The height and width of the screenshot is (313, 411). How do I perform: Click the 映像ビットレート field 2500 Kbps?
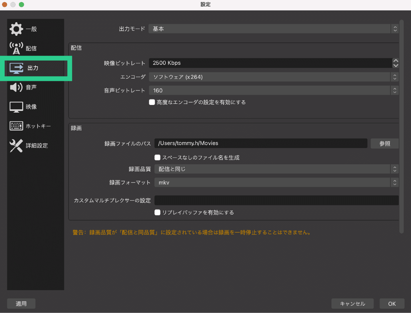pyautogui.click(x=270, y=63)
